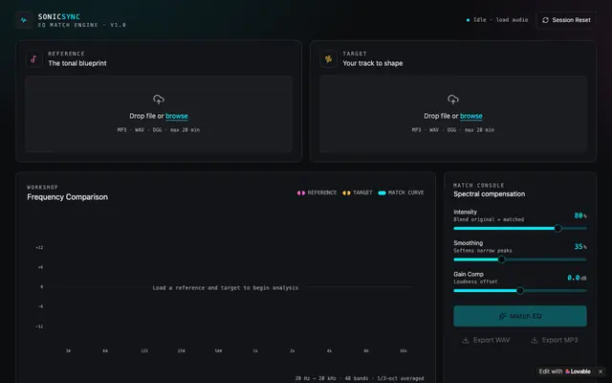Screen dimensions: 612x383
Task: Click the Smoothing slider handle
Action: click(x=501, y=259)
